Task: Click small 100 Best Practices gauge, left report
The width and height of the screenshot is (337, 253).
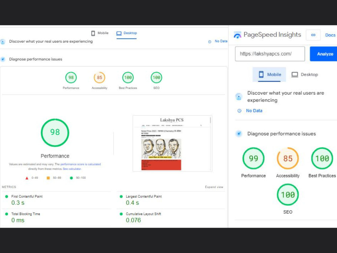Action: (x=128, y=78)
